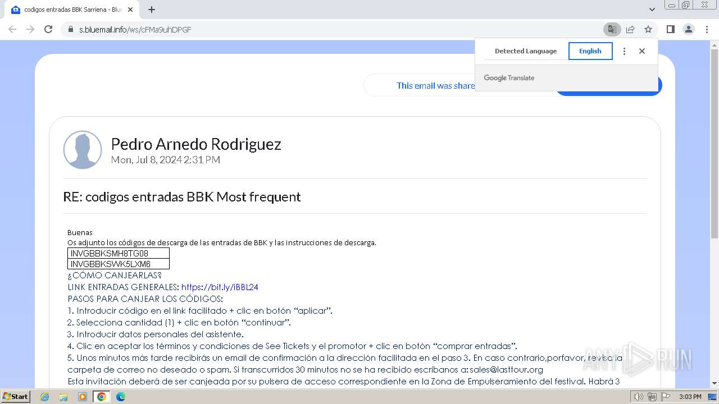The image size is (719, 404).
Task: Open File Explorer from taskbar
Action: coord(63,397)
